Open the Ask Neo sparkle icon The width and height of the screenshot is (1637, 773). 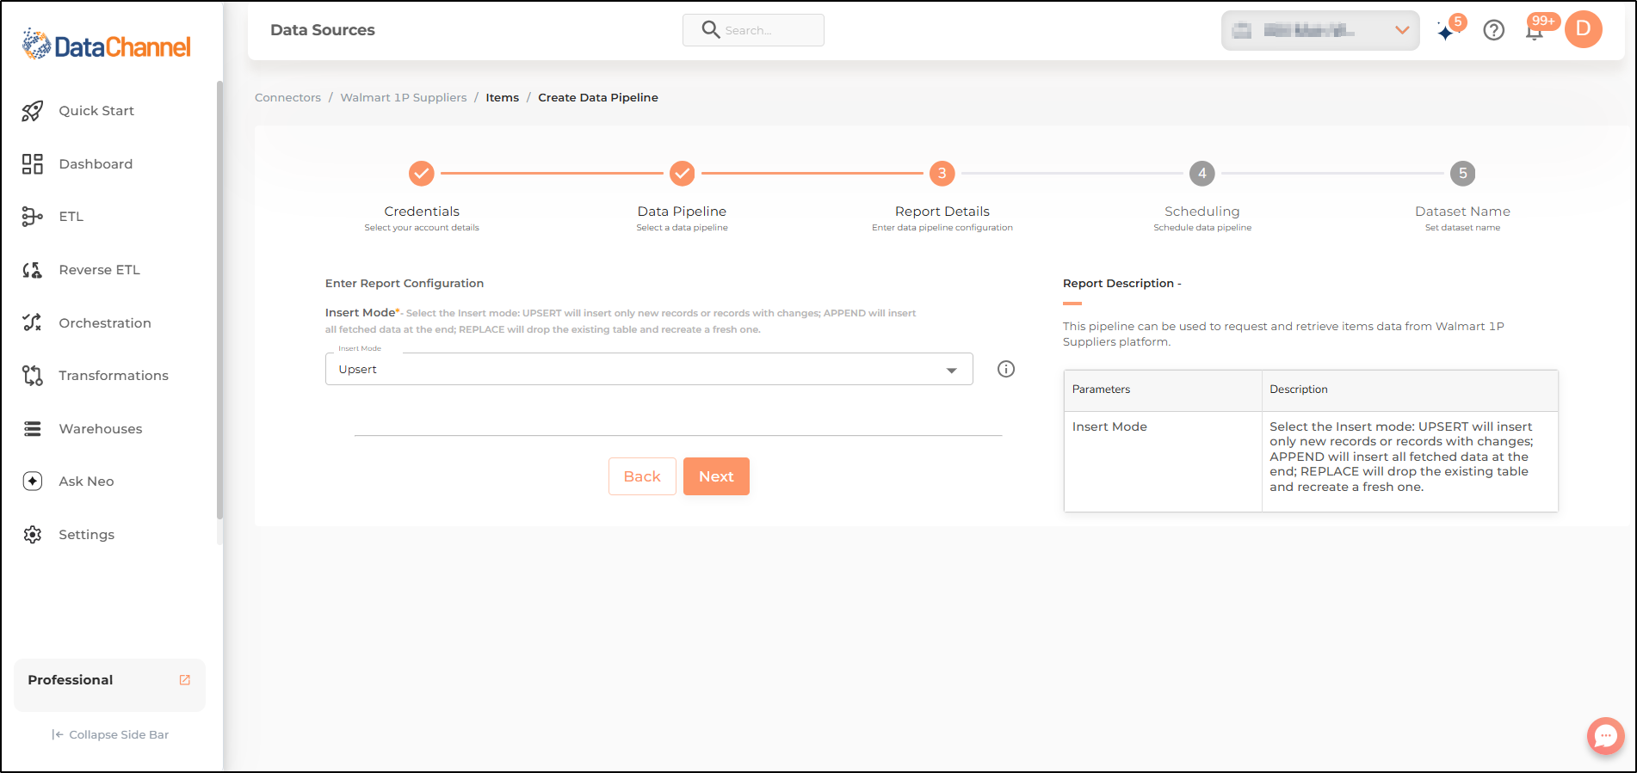click(x=33, y=482)
